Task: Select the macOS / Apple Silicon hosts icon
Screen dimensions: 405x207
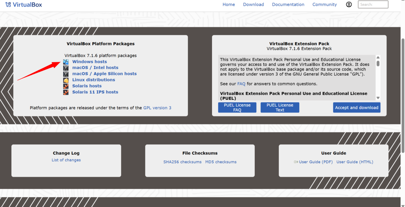Action: pyautogui.click(x=66, y=74)
